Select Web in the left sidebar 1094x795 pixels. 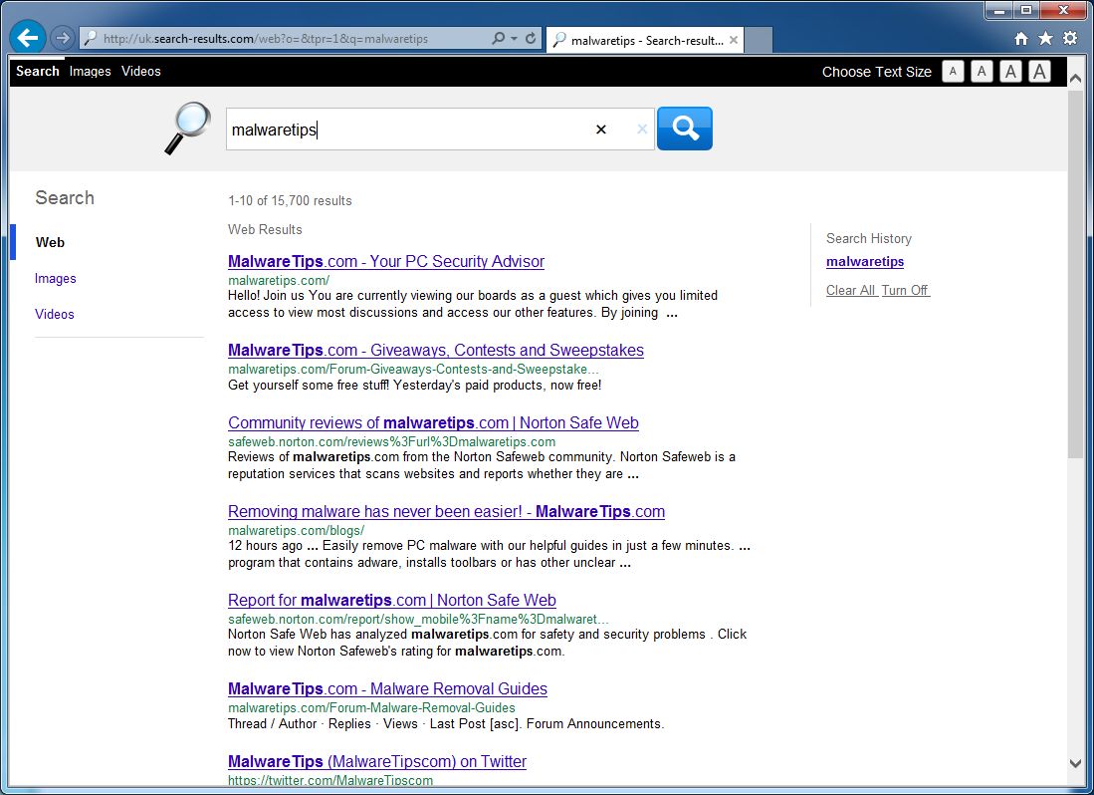coord(50,242)
